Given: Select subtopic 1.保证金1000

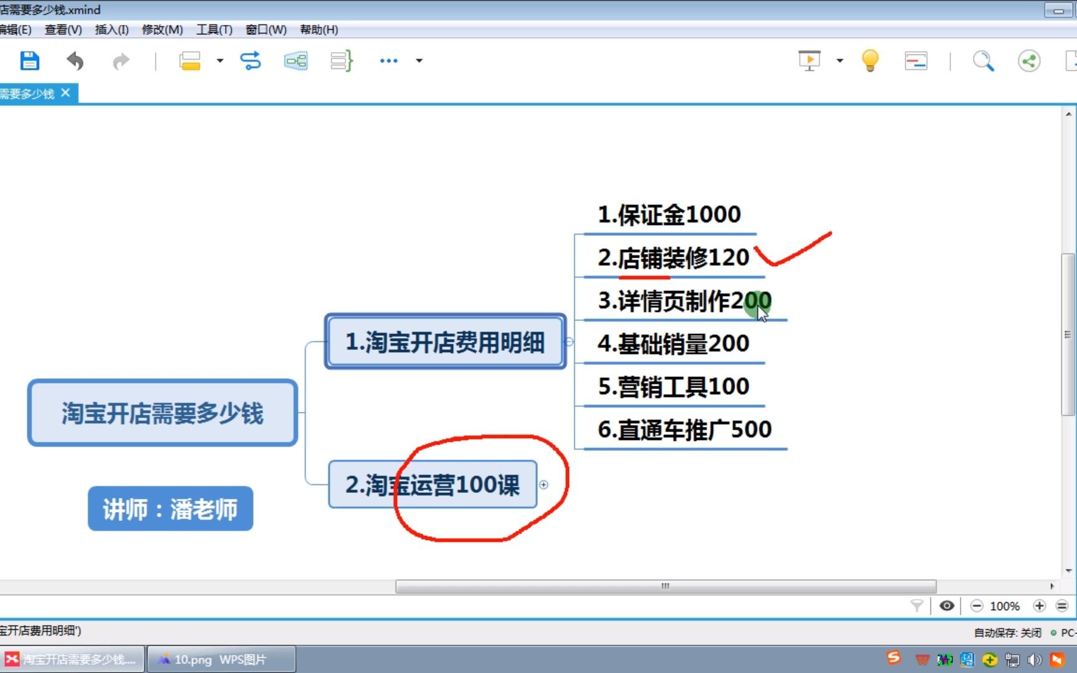Looking at the screenshot, I should 669,214.
